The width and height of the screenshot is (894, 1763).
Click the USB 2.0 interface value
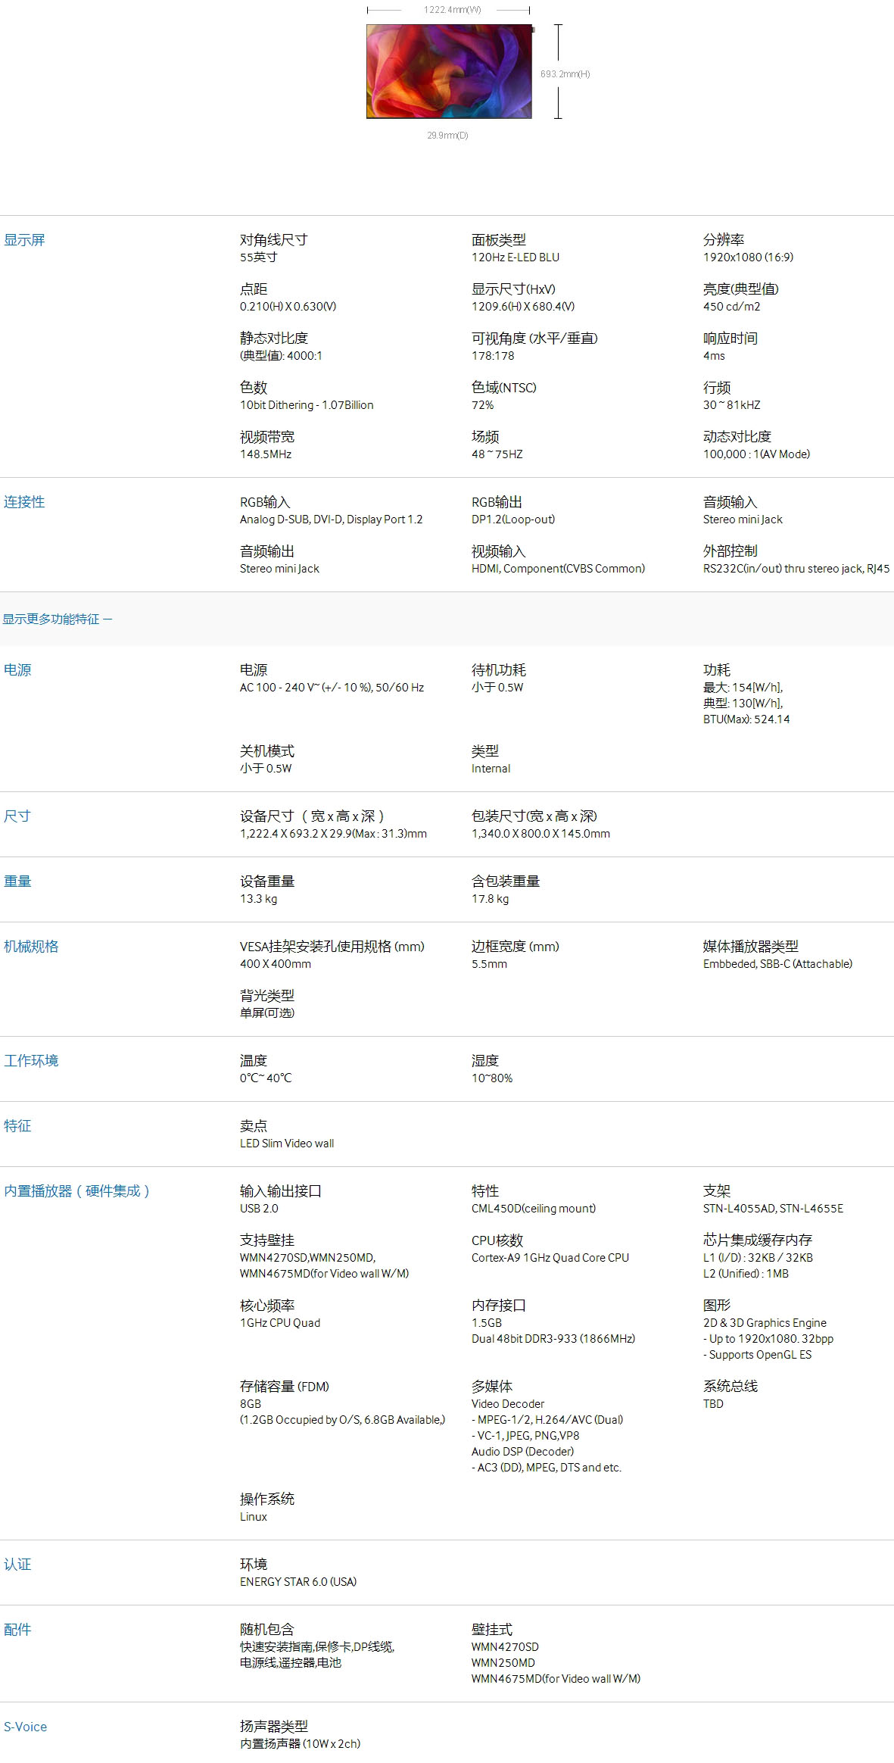(260, 1209)
